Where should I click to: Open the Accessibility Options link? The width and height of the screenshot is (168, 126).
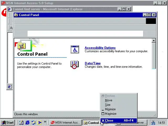click(100, 48)
